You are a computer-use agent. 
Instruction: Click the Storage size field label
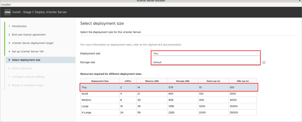pyautogui.click(x=88, y=62)
